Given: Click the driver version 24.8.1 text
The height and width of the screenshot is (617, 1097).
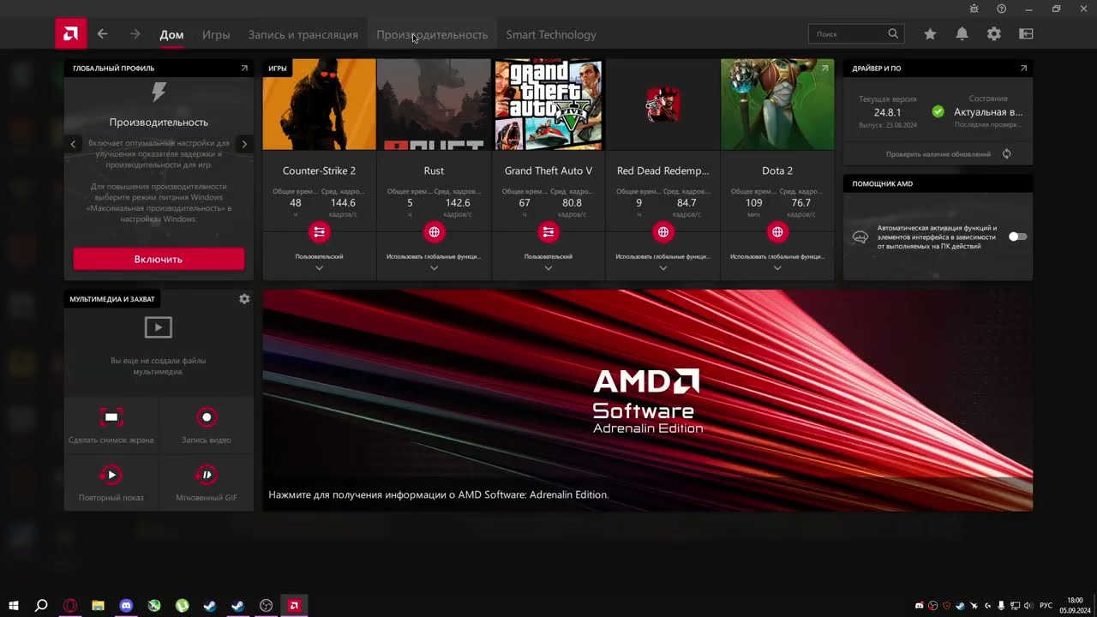Looking at the screenshot, I should tap(887, 112).
